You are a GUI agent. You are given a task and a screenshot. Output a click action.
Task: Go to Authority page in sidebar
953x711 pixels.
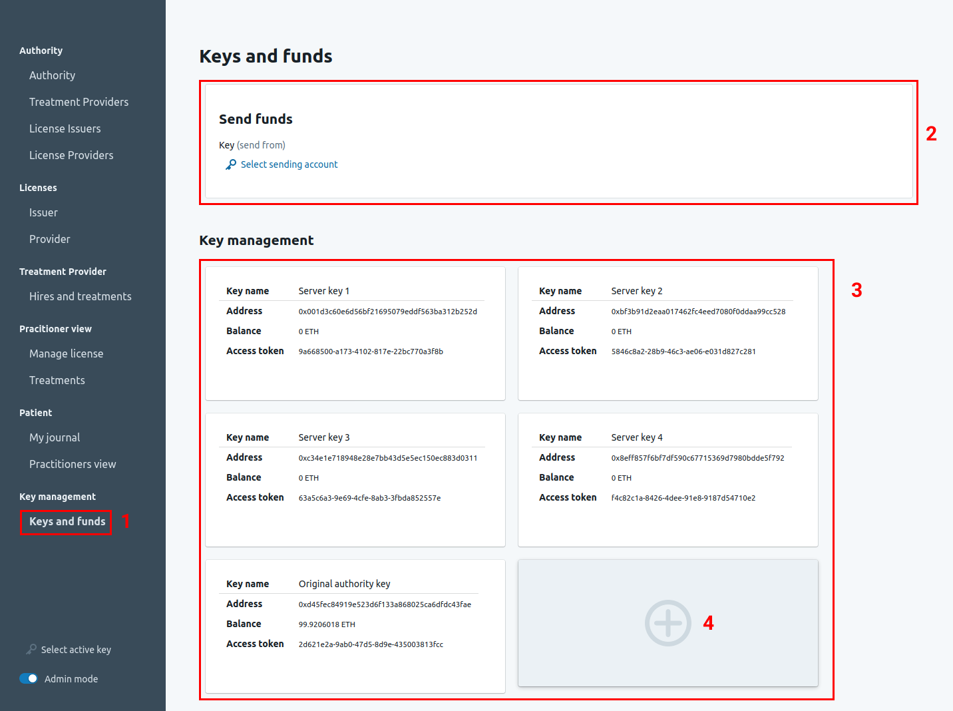[52, 75]
